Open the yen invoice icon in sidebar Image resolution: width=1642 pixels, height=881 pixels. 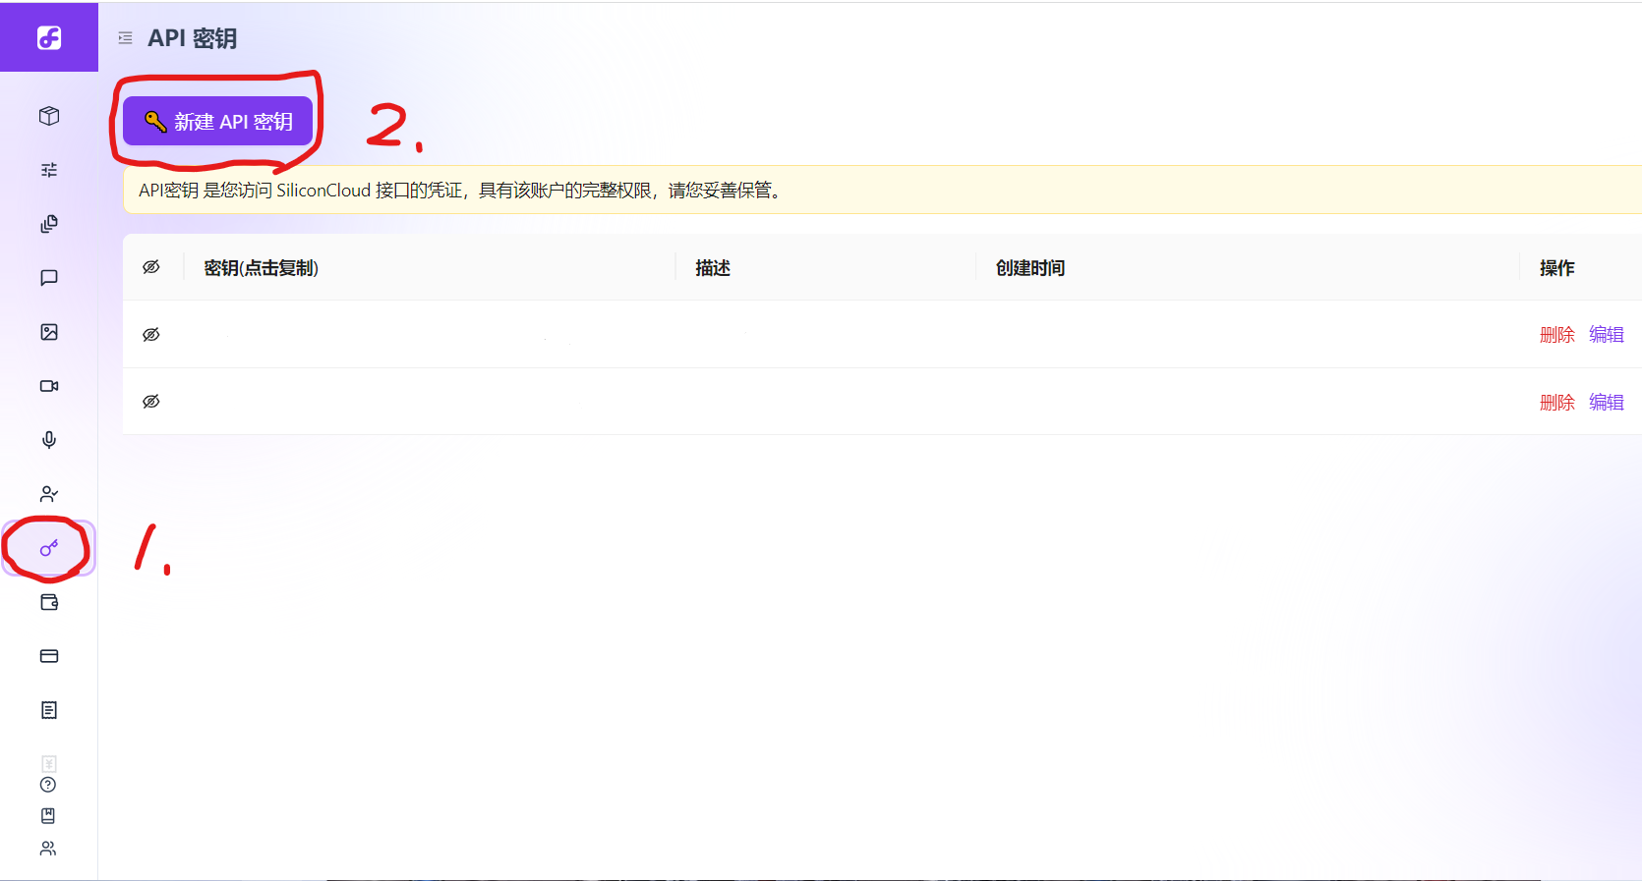49,763
